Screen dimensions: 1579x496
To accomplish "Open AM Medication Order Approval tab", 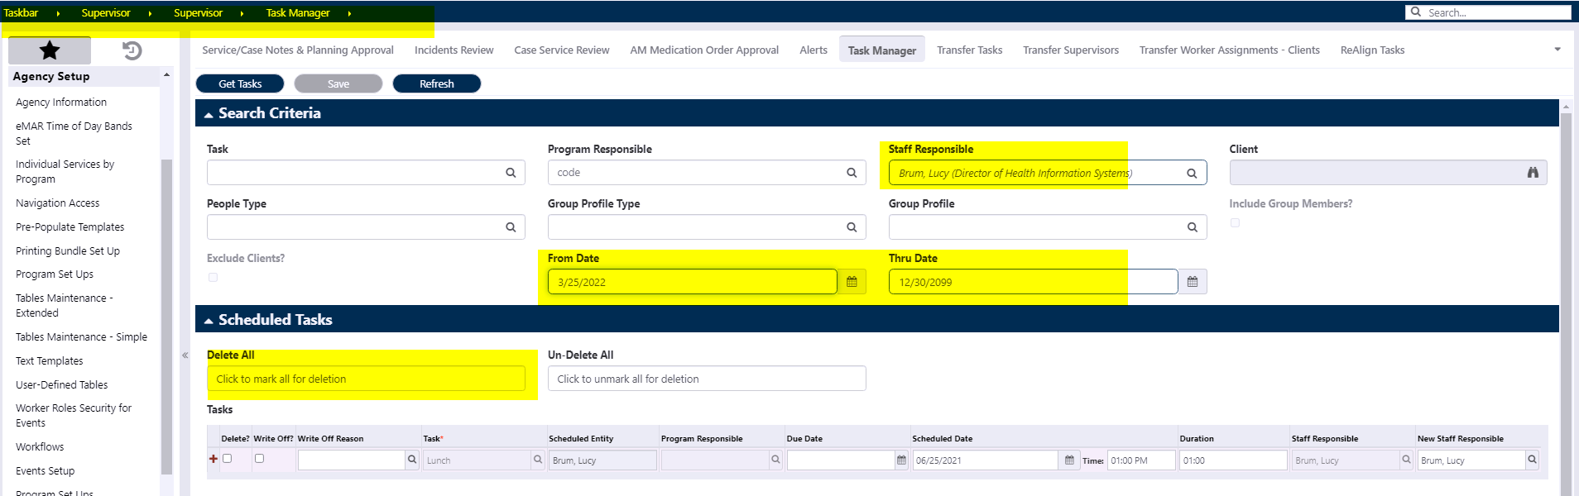I will (704, 50).
